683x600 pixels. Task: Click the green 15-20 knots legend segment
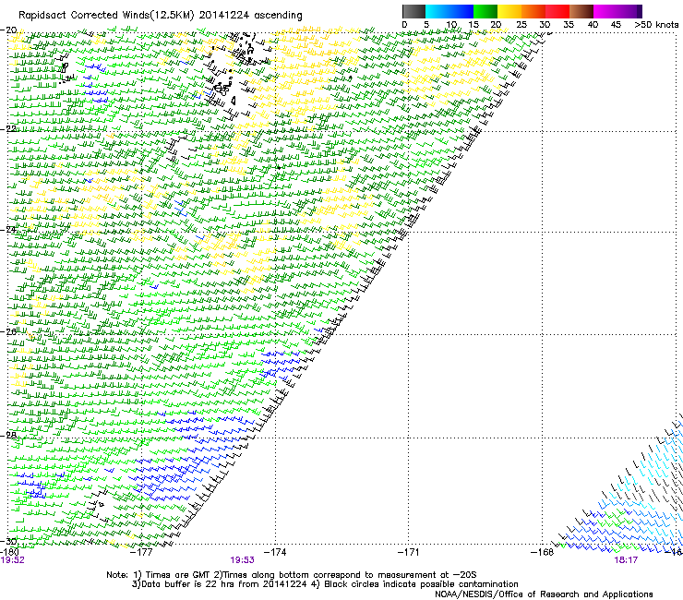point(485,11)
